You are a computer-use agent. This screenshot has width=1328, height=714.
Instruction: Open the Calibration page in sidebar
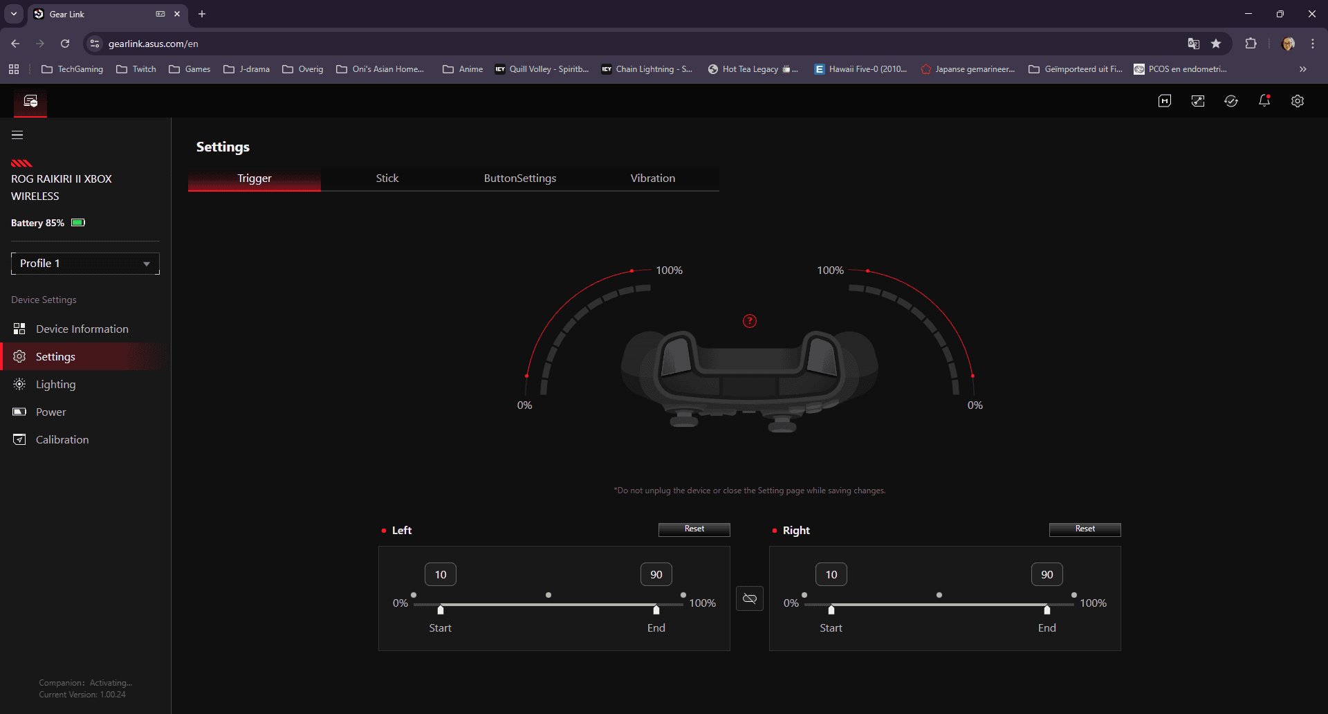tap(62, 439)
